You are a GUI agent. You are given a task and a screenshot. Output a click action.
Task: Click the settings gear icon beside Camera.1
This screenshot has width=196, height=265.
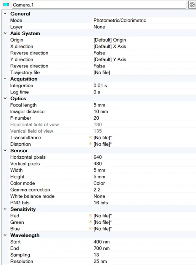[192, 5]
